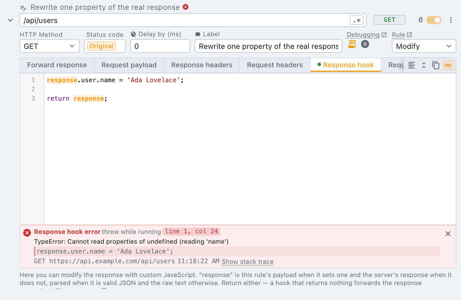Click the collapse editor icon

[x=424, y=65]
